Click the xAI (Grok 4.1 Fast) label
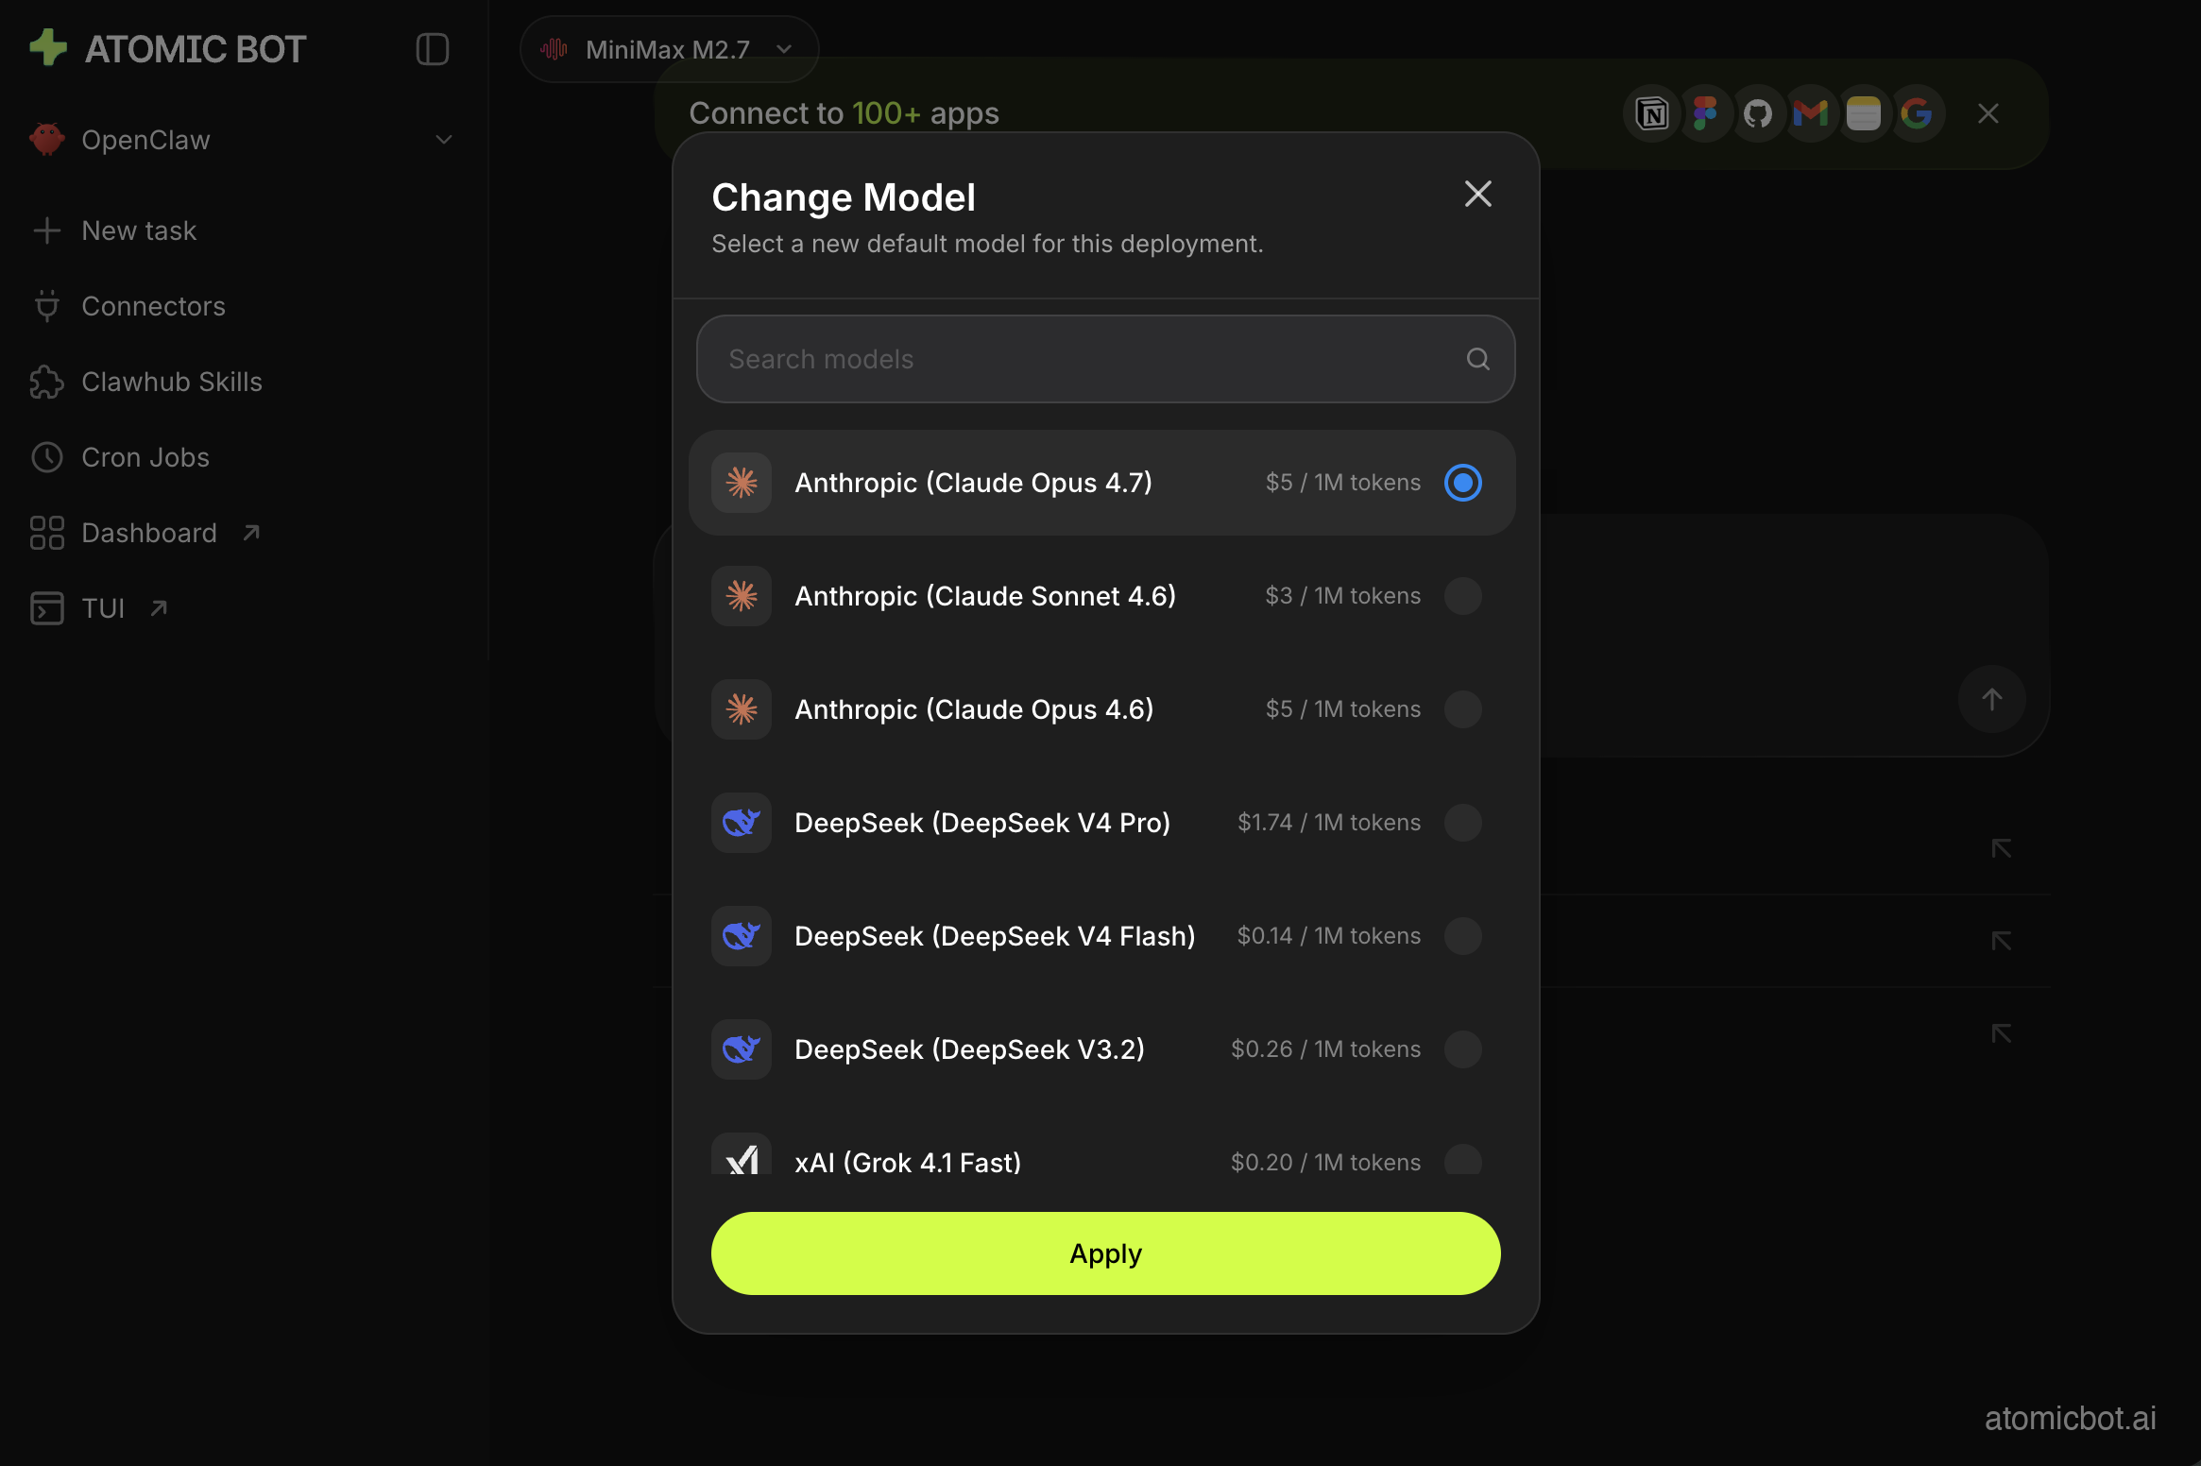 908,1163
